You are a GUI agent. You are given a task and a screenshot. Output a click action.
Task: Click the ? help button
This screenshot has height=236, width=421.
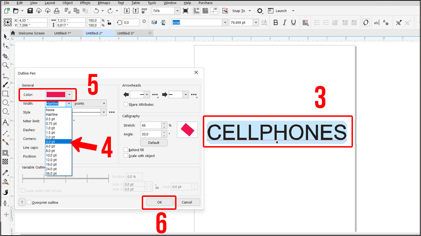(x=22, y=202)
